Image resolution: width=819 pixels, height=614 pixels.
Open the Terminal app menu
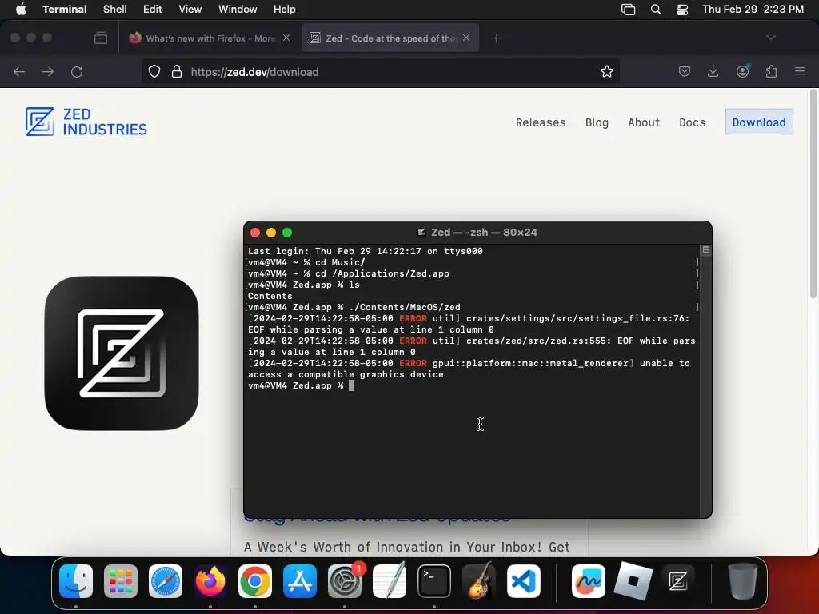click(x=65, y=10)
